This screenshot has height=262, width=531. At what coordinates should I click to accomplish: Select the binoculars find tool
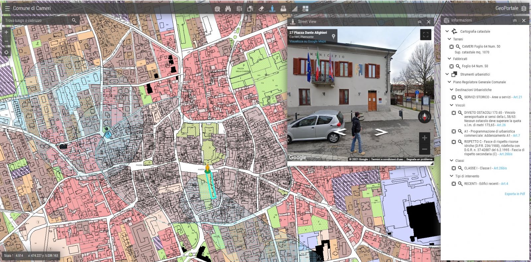coord(228,9)
